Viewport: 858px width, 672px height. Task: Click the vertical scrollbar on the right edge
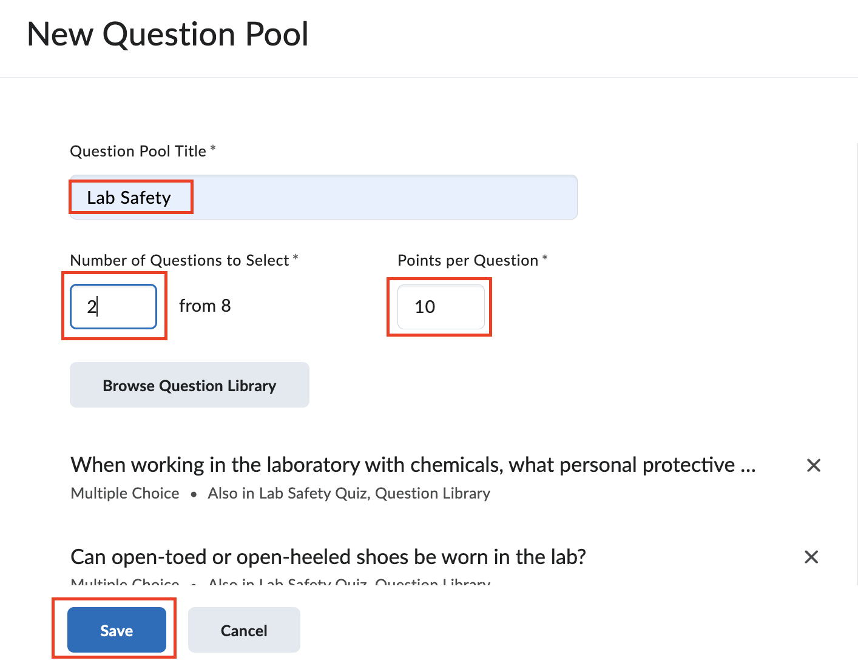point(856,364)
